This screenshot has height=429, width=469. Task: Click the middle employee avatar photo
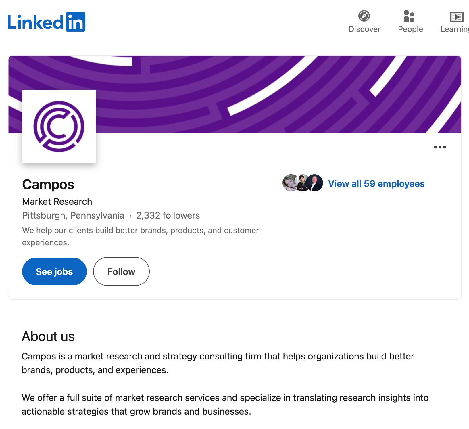tap(302, 183)
